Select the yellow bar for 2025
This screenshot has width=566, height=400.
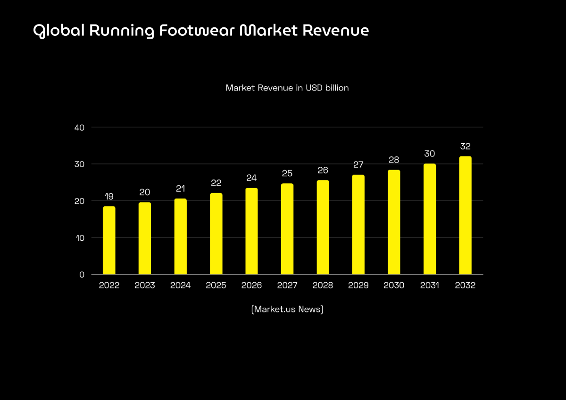click(x=216, y=234)
